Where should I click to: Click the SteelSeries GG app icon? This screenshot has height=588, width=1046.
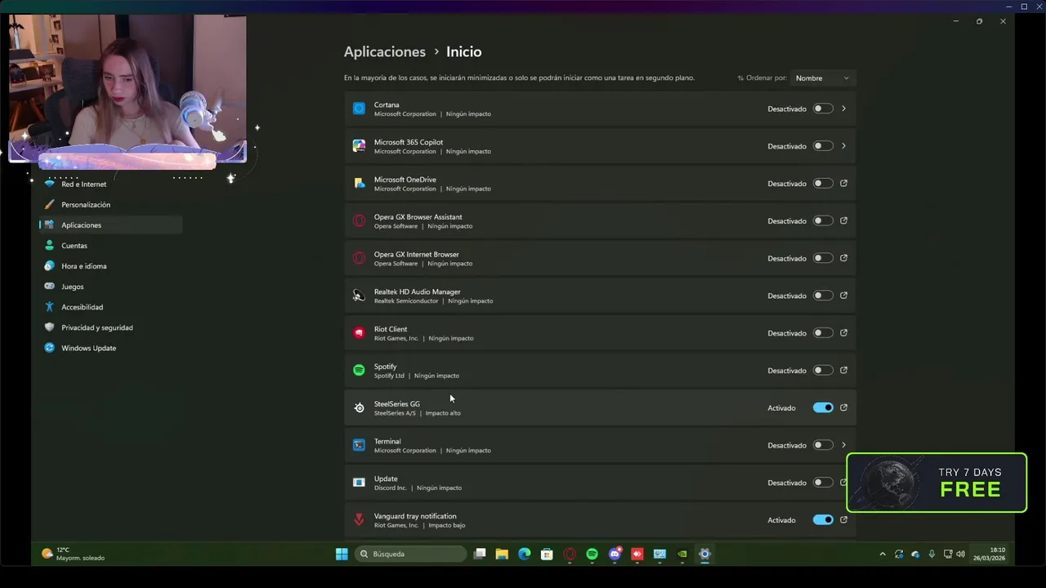(359, 408)
